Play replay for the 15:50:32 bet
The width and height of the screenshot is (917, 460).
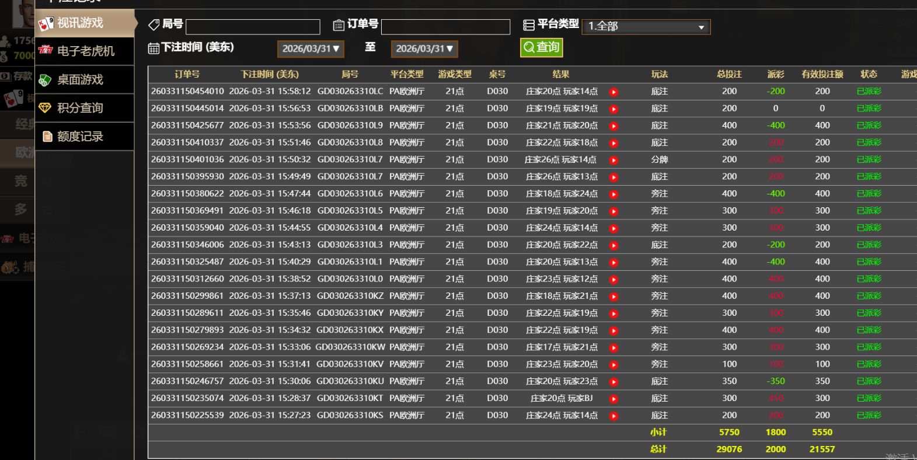[613, 161]
